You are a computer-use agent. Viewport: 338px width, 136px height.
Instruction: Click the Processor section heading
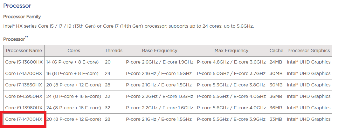[x=17, y=6]
